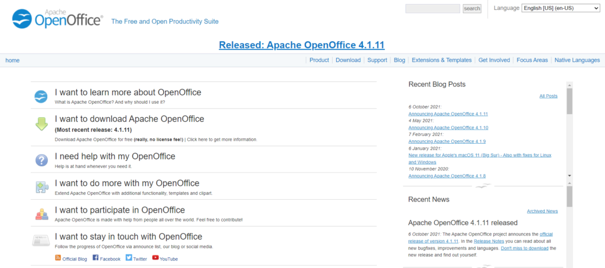Click 'I want to download Apache OpenOffice'

click(x=129, y=119)
